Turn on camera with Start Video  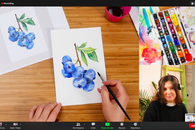tap(15, 125)
